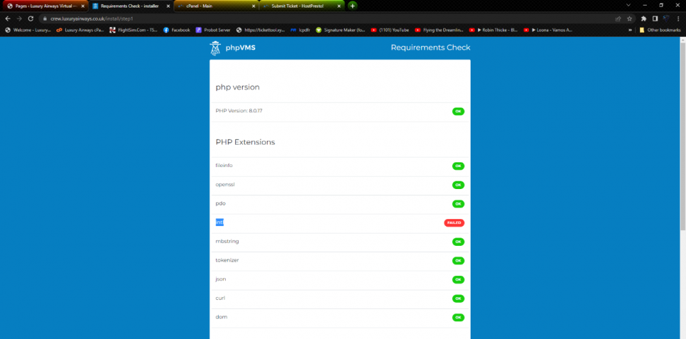Open the Other bookmarks folder

(659, 30)
